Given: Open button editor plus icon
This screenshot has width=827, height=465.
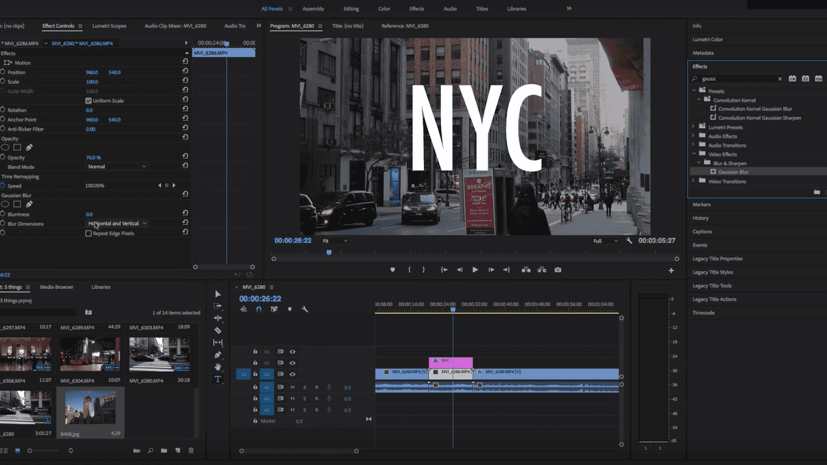Looking at the screenshot, I should point(671,270).
